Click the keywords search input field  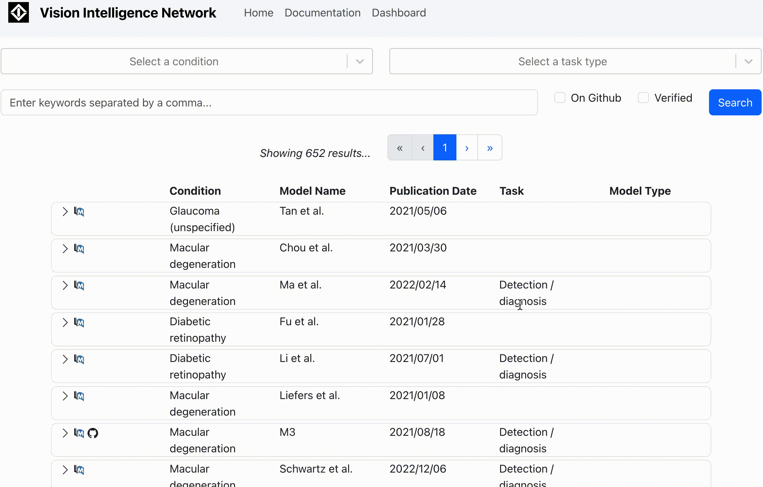pyautogui.click(x=269, y=102)
